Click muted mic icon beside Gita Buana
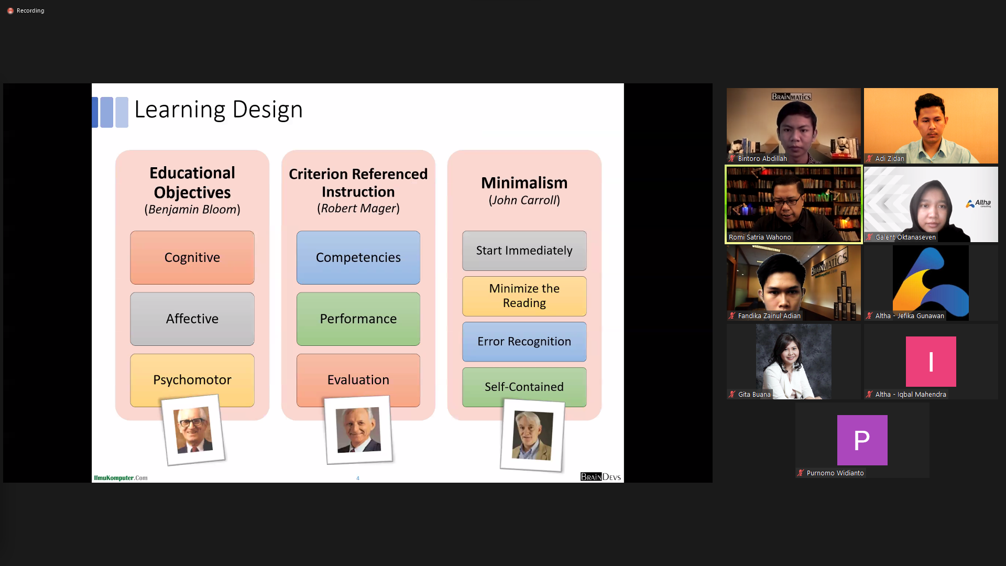Viewport: 1006px width, 566px height. coord(732,394)
